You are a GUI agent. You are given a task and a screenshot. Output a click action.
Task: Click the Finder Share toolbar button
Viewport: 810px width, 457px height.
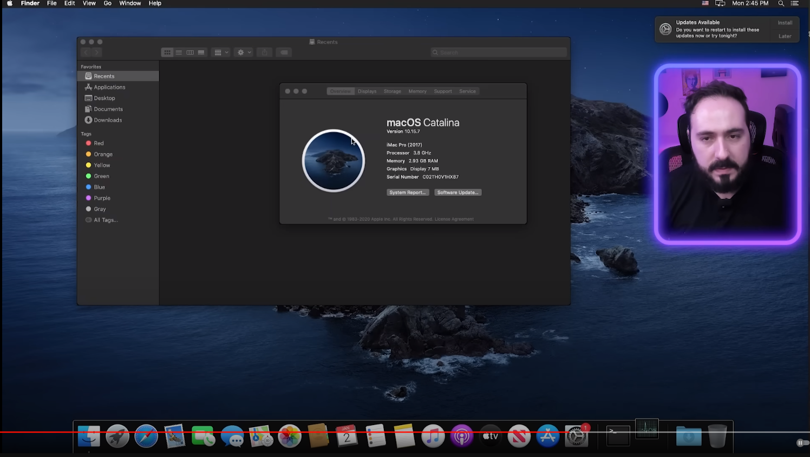click(x=264, y=52)
